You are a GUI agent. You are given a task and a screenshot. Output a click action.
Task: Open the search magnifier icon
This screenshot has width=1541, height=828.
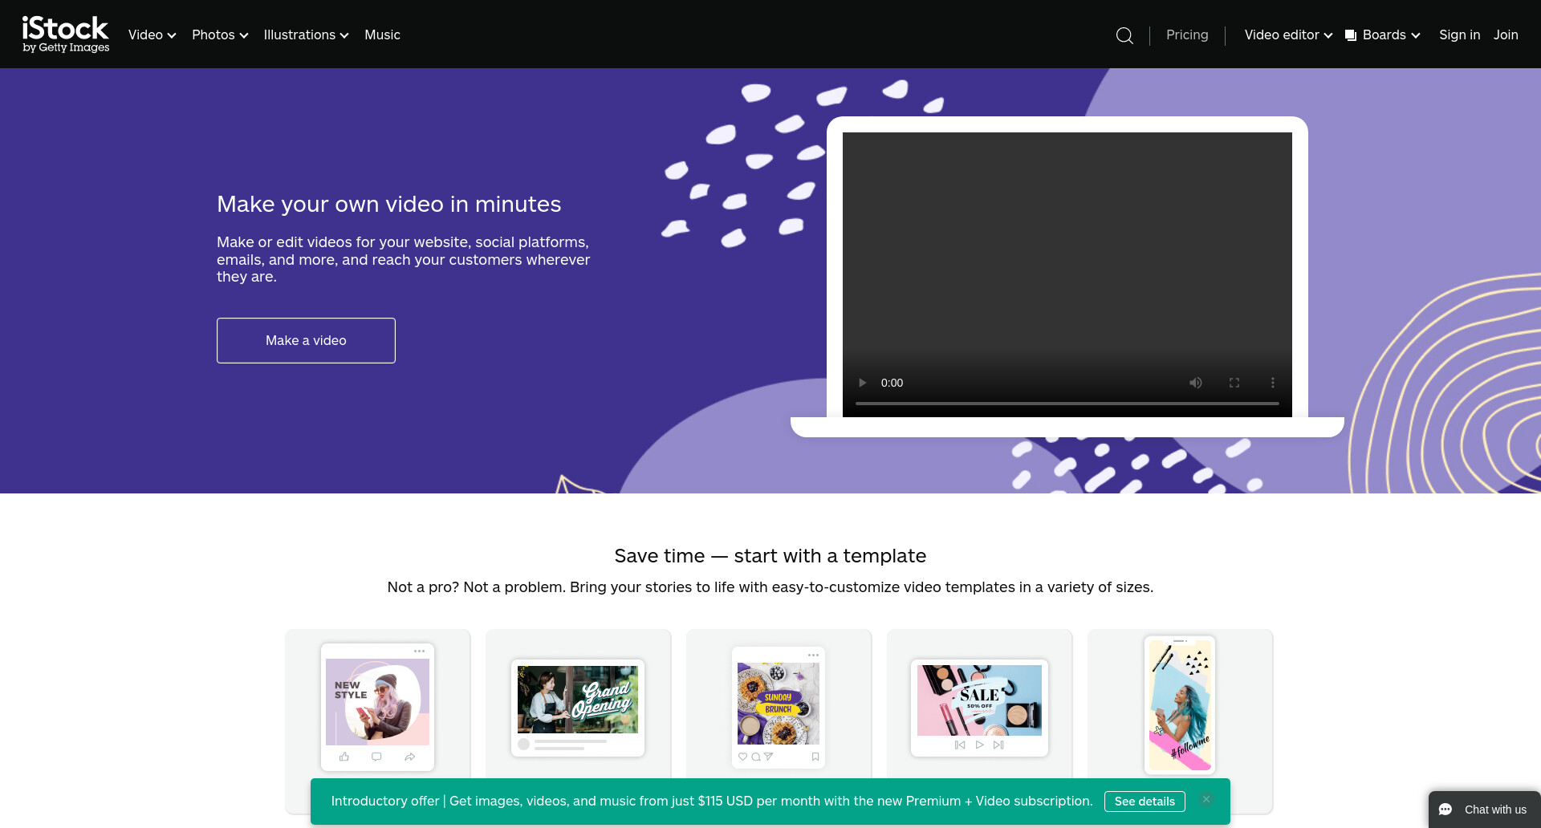point(1124,35)
